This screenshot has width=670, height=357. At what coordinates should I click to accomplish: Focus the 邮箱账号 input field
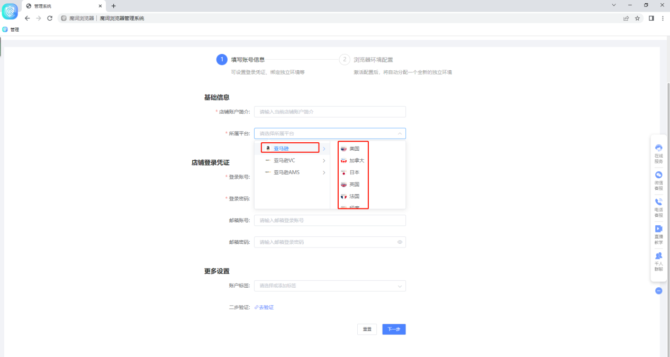pyautogui.click(x=330, y=221)
